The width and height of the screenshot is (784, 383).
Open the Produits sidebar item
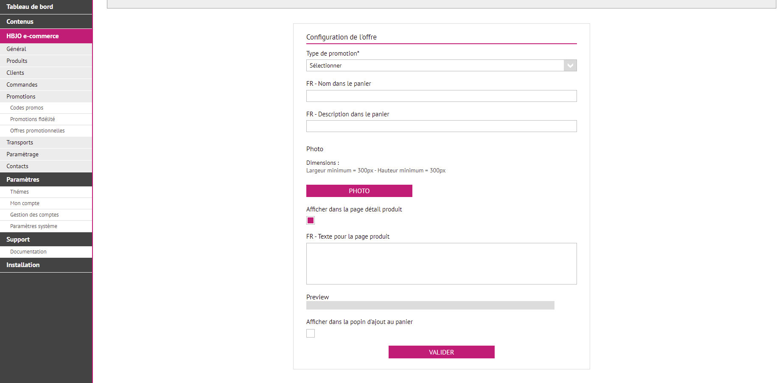[17, 61]
